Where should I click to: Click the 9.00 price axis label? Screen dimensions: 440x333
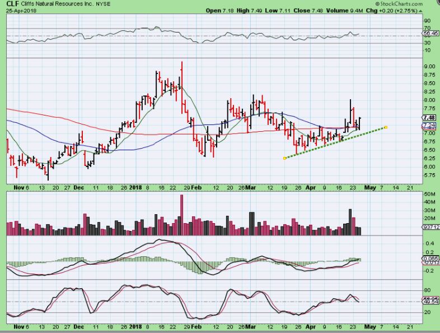point(430,67)
